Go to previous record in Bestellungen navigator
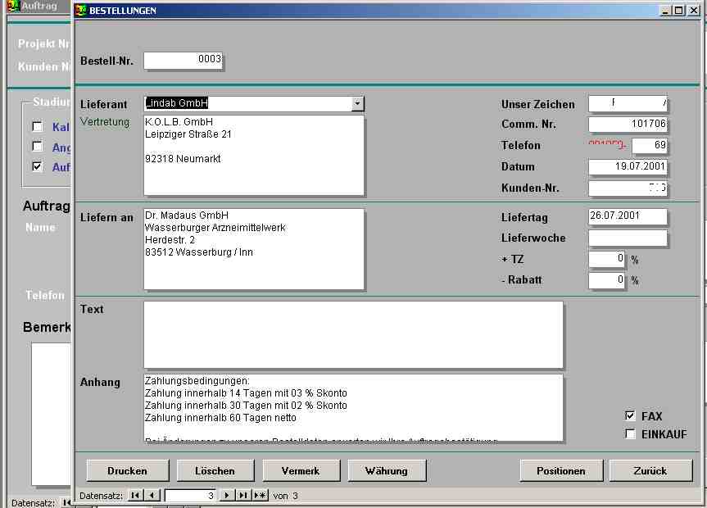The width and height of the screenshot is (707, 508). click(x=152, y=496)
